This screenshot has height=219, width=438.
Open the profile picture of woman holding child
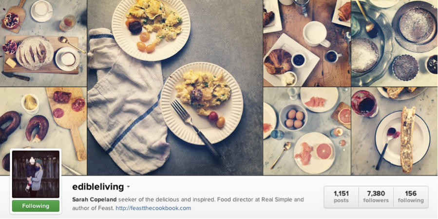tap(36, 174)
